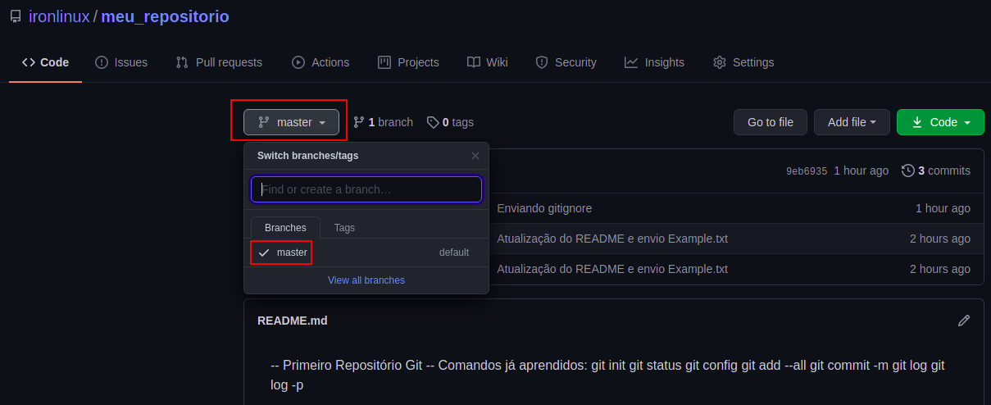Open the Add file dropdown
Screen dimensions: 991x405
coord(852,122)
